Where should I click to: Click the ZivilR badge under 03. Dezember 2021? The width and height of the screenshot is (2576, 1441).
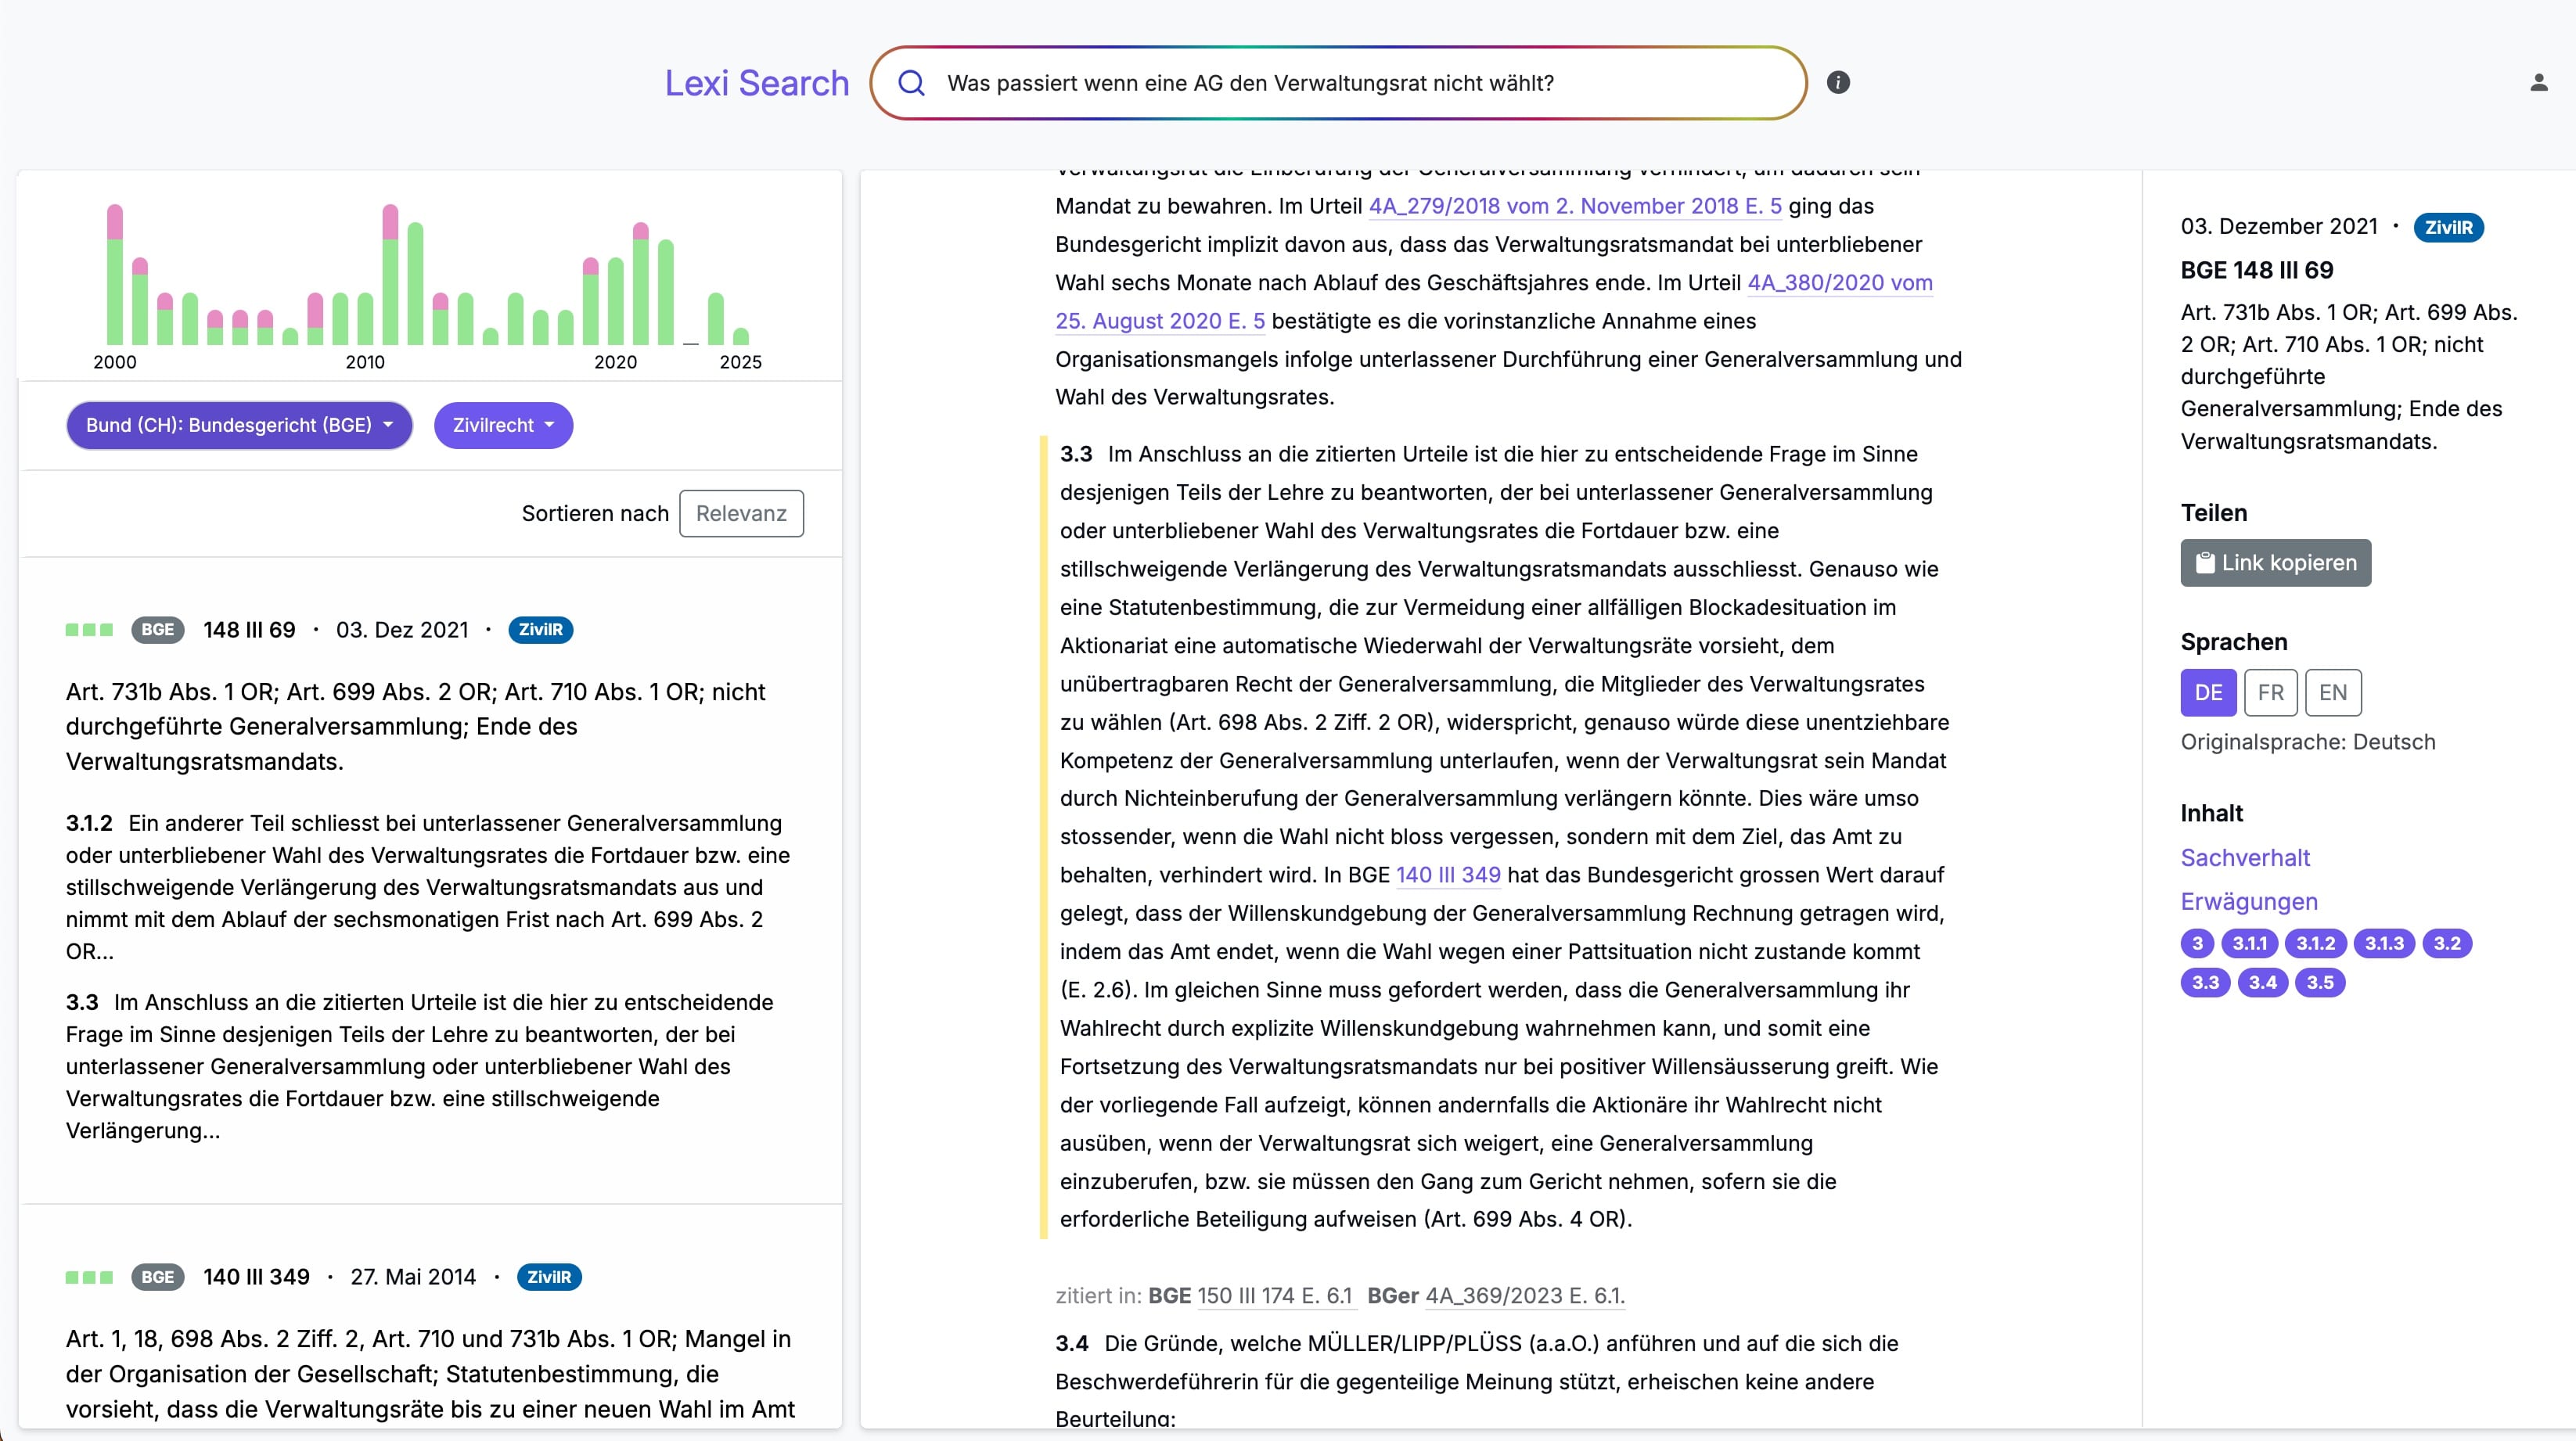[2448, 227]
